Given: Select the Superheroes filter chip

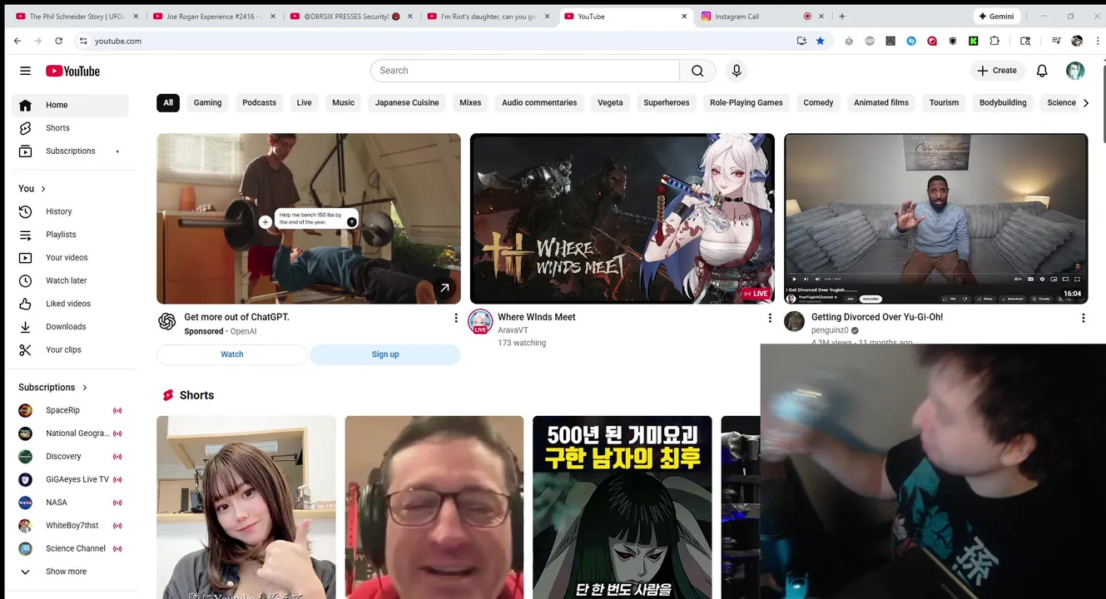Looking at the screenshot, I should coord(667,103).
